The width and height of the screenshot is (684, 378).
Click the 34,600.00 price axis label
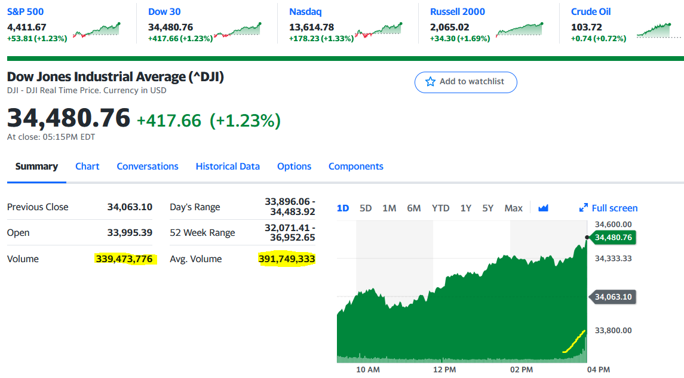click(613, 225)
